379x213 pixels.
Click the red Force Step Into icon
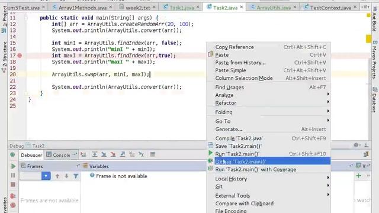click(x=113, y=154)
